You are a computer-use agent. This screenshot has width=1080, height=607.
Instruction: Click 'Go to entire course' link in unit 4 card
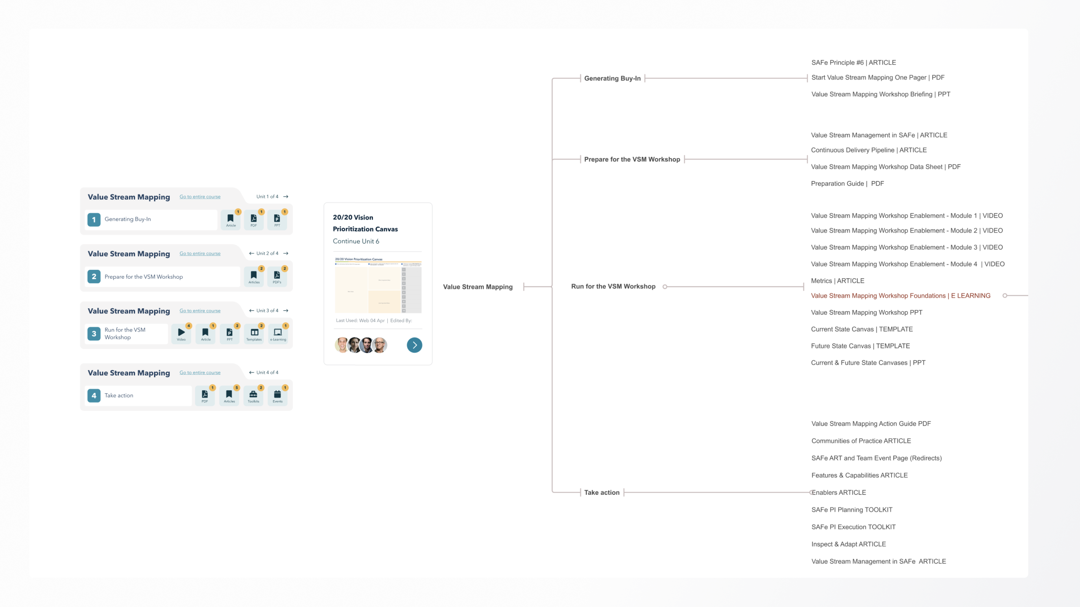coord(200,372)
